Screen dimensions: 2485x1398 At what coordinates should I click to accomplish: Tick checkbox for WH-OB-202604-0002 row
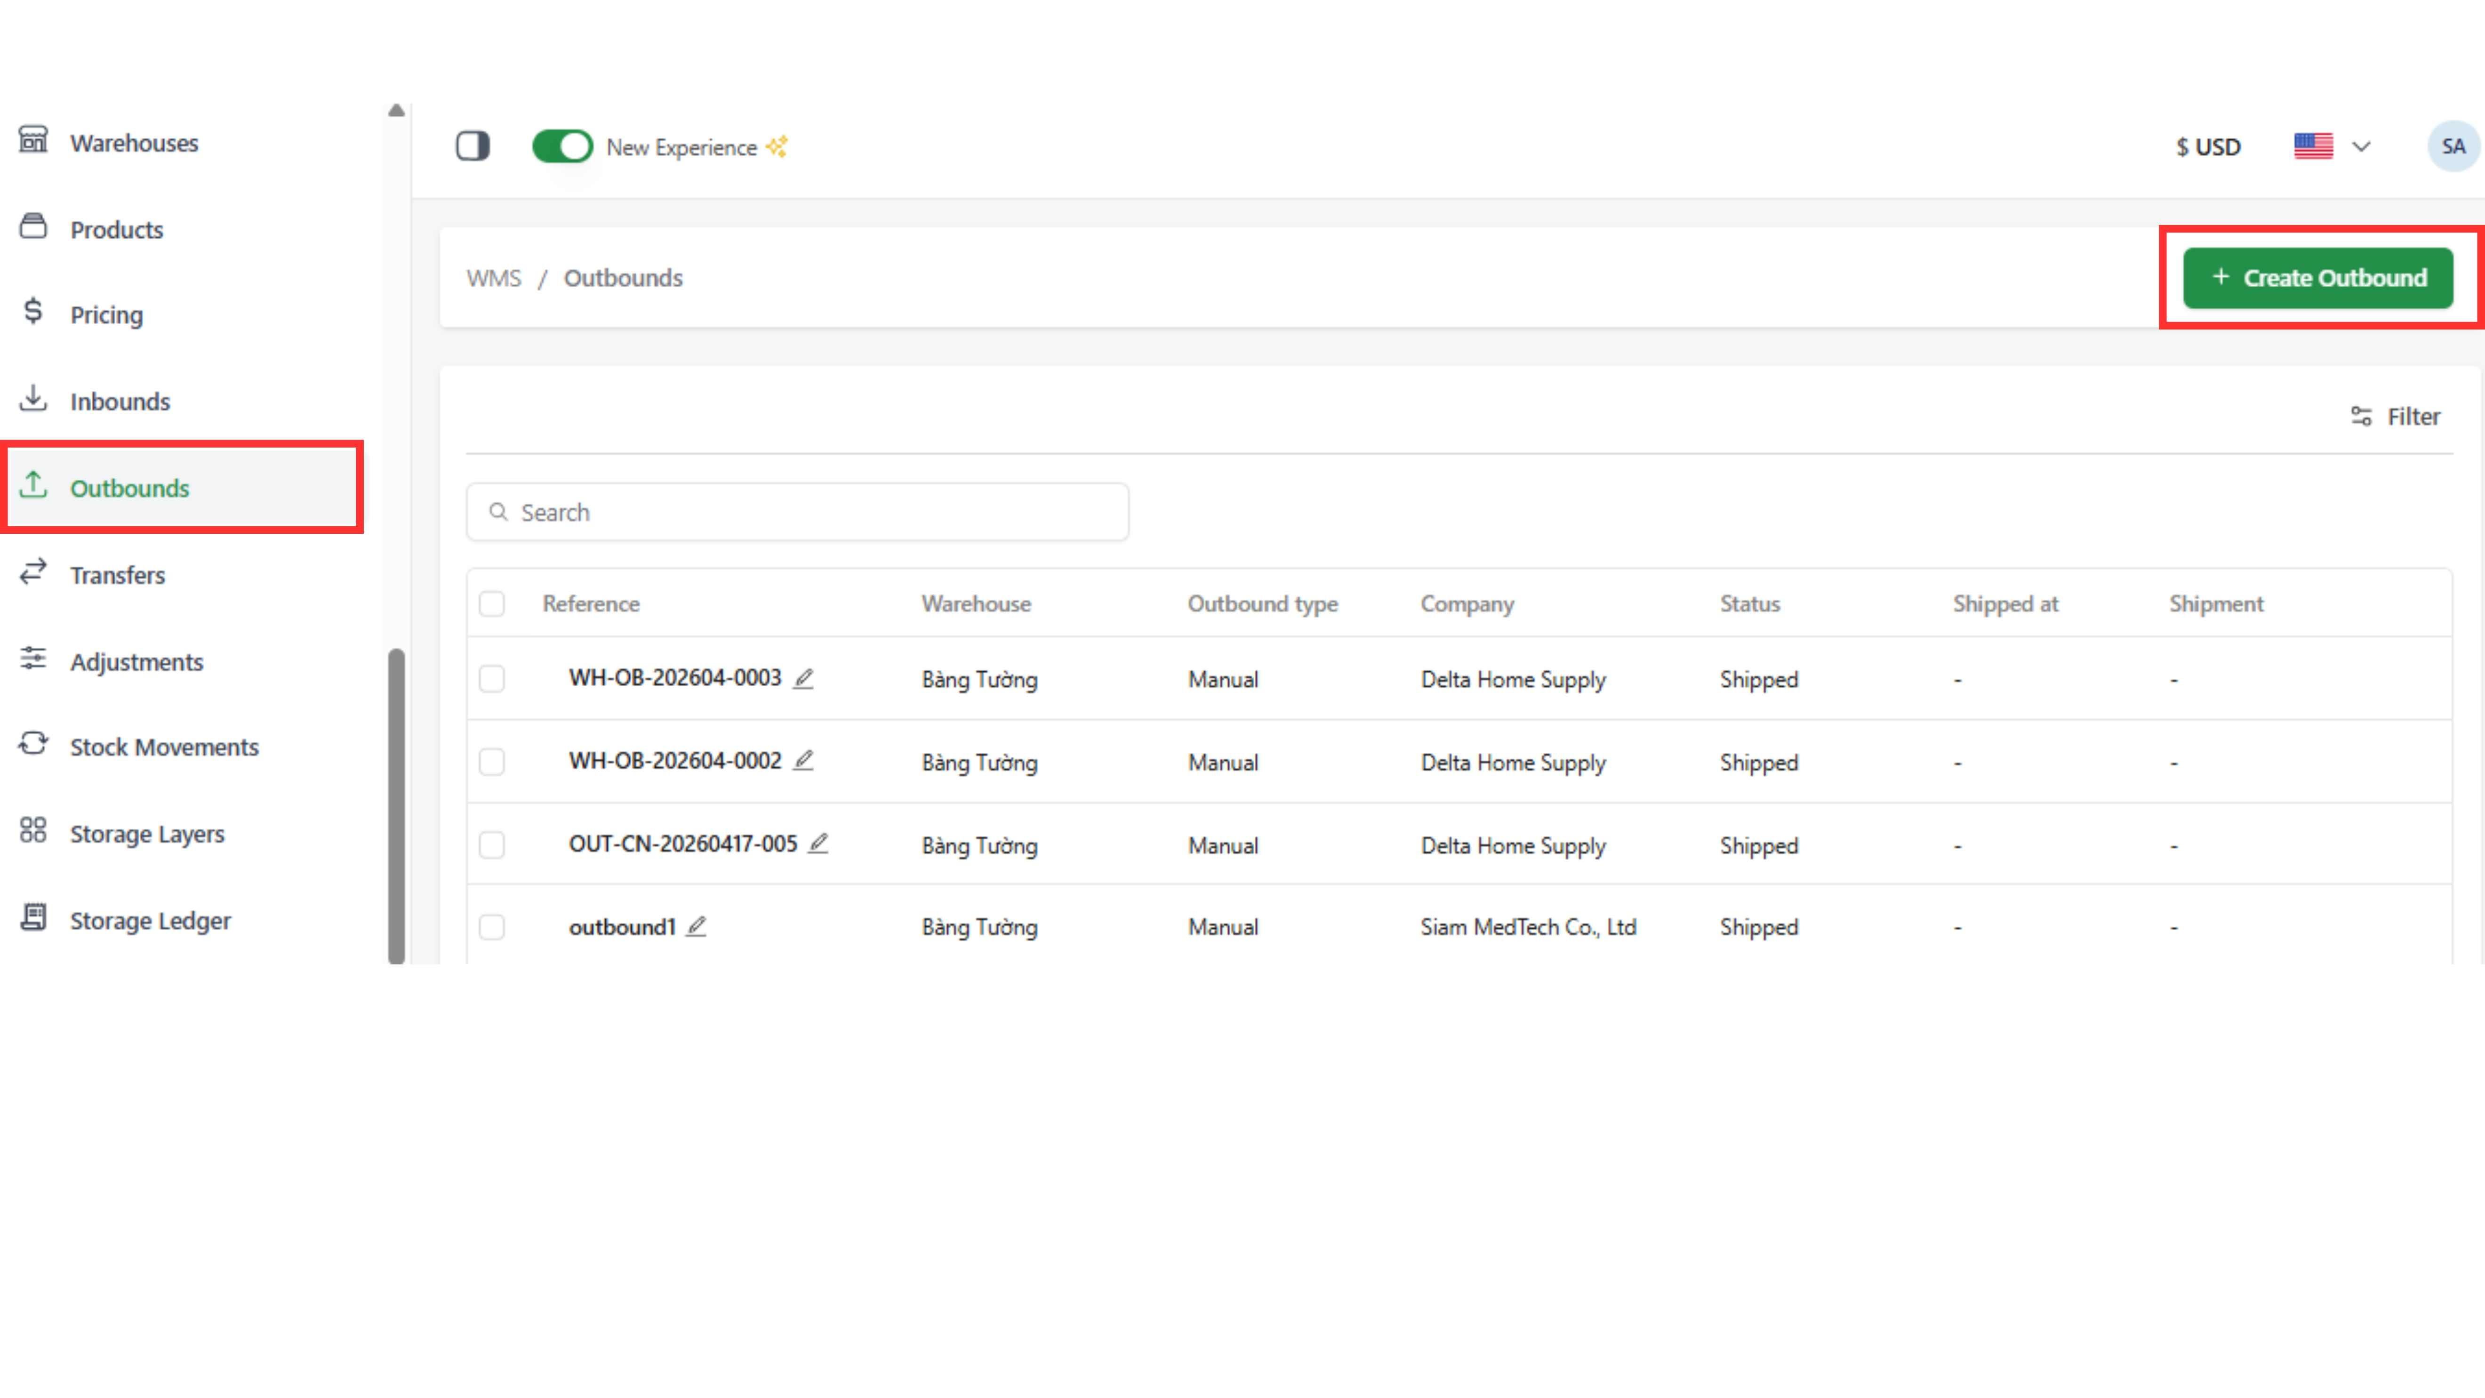coord(492,762)
